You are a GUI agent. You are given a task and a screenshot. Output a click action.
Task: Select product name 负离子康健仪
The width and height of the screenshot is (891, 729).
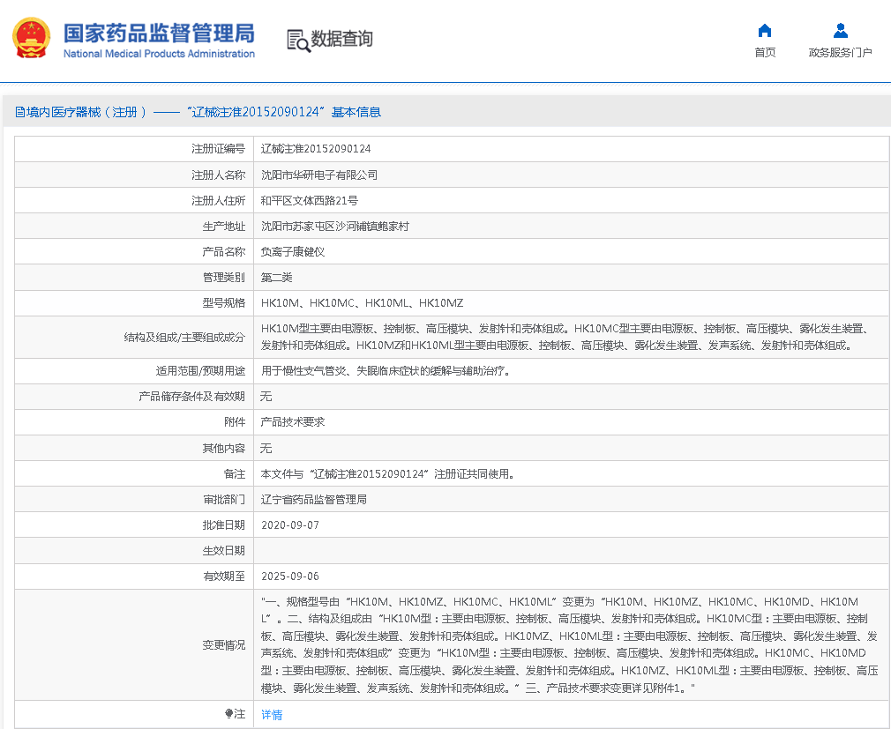point(293,251)
